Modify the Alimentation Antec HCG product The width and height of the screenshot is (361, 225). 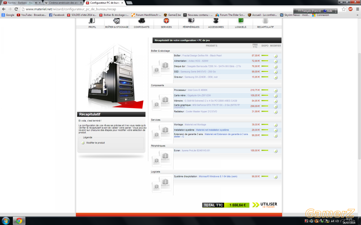275,61
